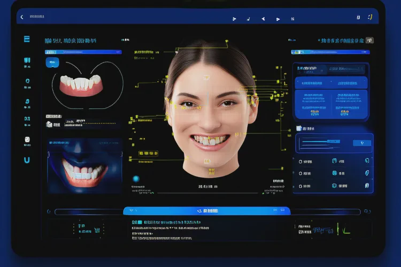
Task: Click the glowing blue dot below face
Action: (135, 179)
